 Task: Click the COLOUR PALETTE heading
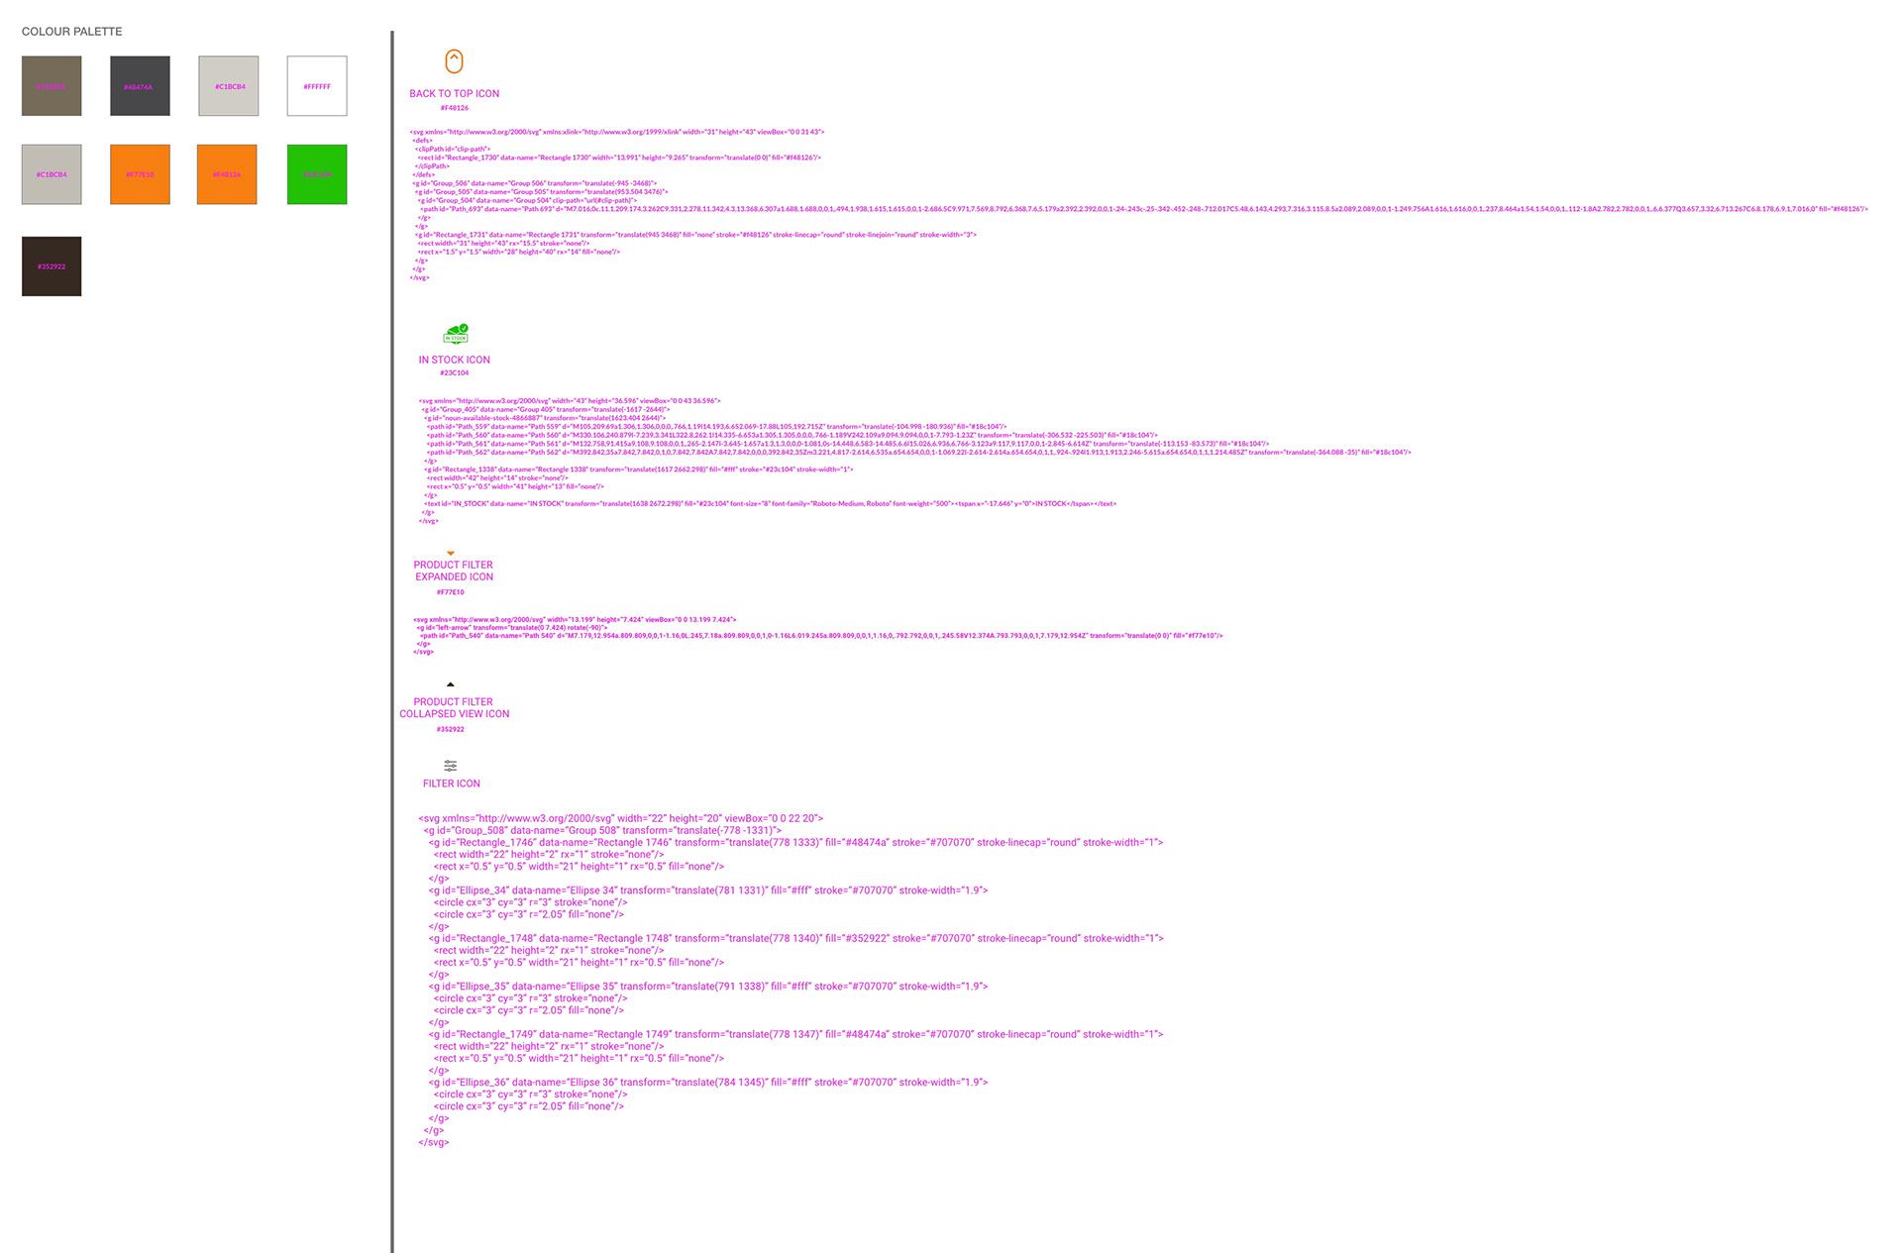coord(72,32)
